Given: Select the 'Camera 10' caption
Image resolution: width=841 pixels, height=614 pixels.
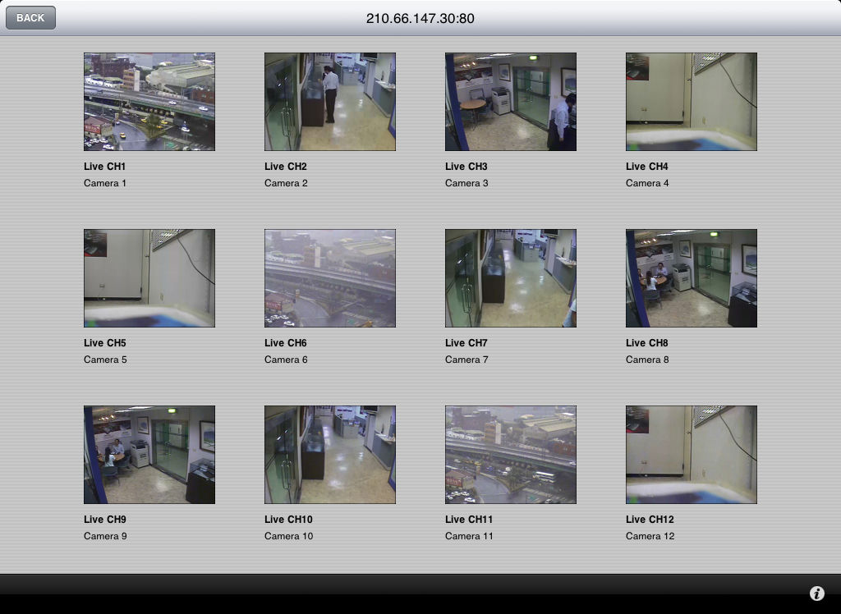Looking at the screenshot, I should click(288, 536).
